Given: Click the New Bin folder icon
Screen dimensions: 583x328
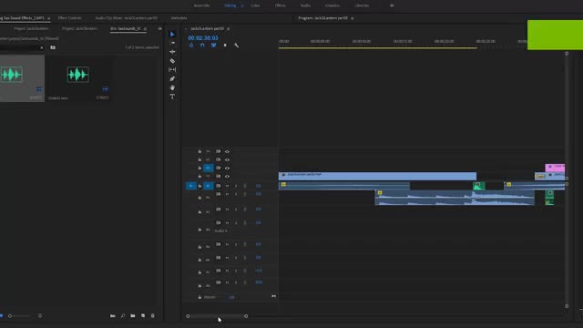Looking at the screenshot, I should [x=133, y=316].
